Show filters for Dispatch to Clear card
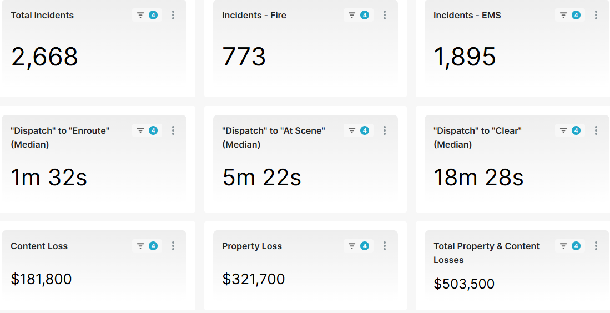Image resolution: width=610 pixels, height=313 pixels. [x=570, y=130]
